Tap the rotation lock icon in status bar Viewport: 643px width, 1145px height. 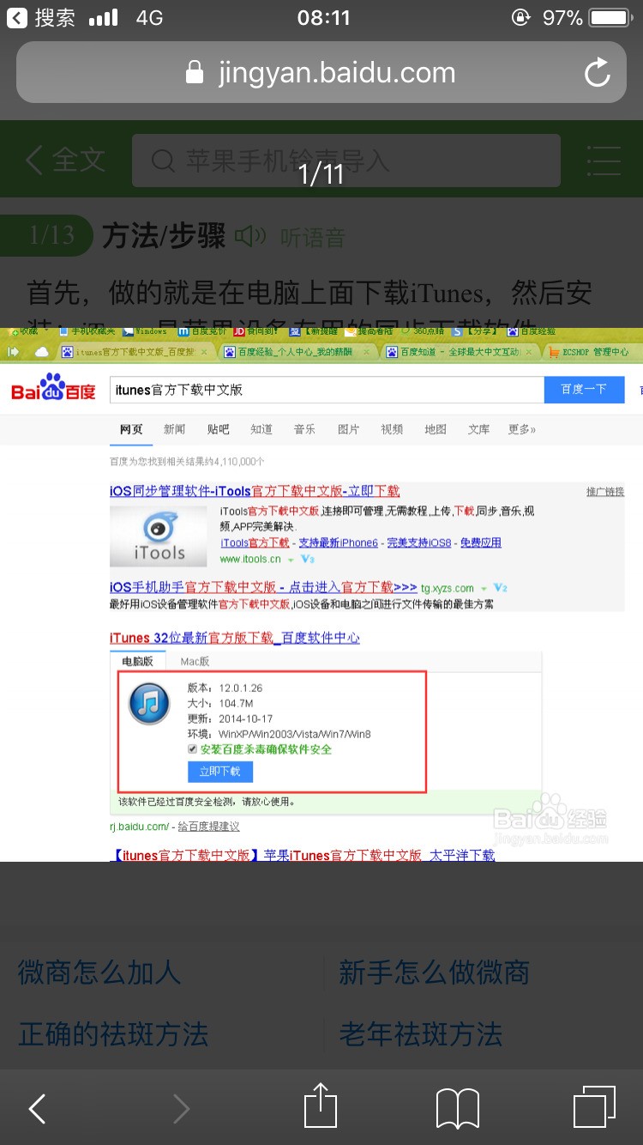pos(520,17)
